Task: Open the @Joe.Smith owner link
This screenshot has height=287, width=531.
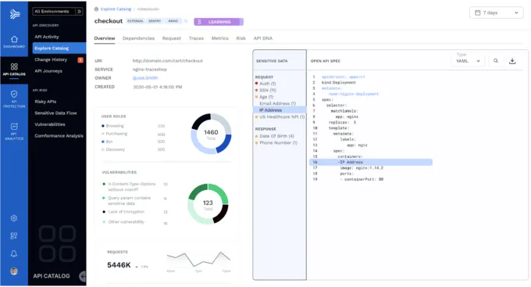Action: [145, 78]
